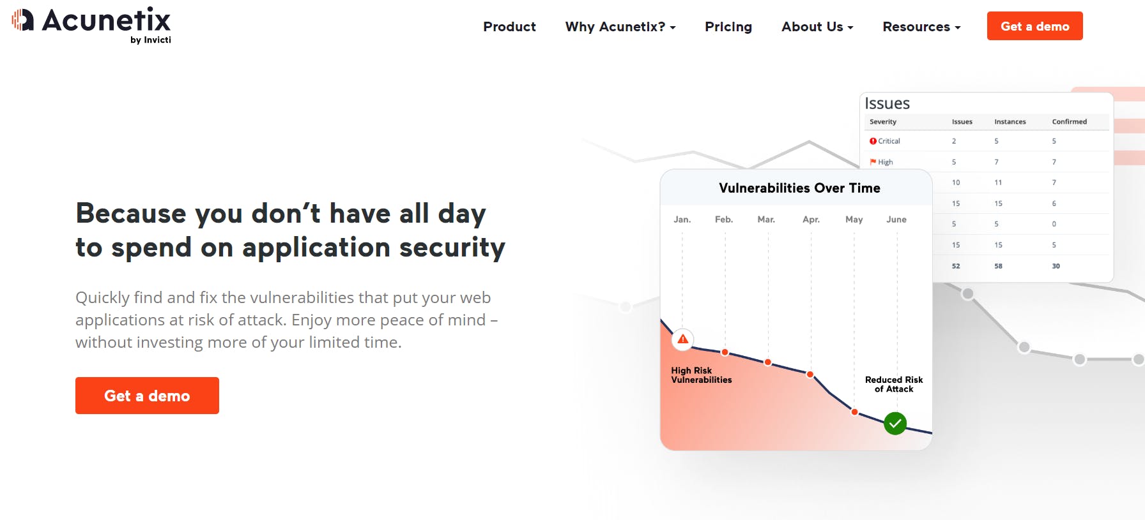Open the Resources dropdown menu

(921, 27)
